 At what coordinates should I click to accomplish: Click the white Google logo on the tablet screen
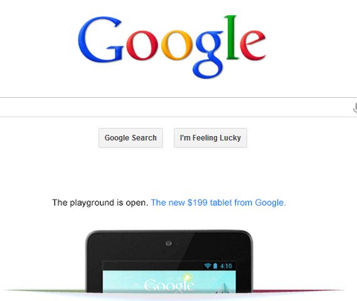[x=169, y=285]
